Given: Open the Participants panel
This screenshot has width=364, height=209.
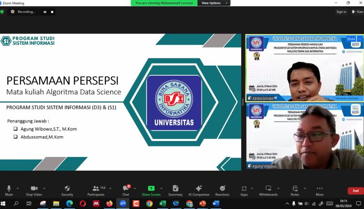Looking at the screenshot, I should [96, 191].
